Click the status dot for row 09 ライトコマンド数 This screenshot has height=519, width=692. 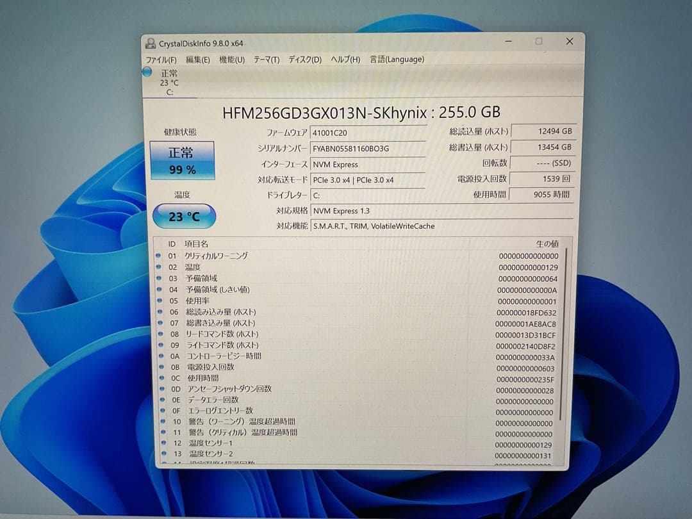pos(161,345)
